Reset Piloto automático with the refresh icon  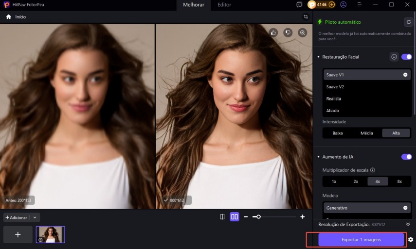click(x=408, y=22)
